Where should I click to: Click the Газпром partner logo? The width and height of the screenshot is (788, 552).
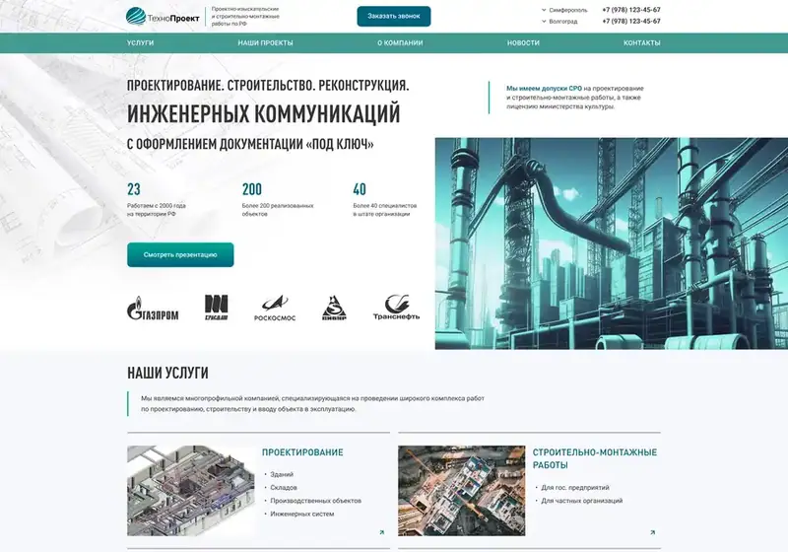coord(153,308)
